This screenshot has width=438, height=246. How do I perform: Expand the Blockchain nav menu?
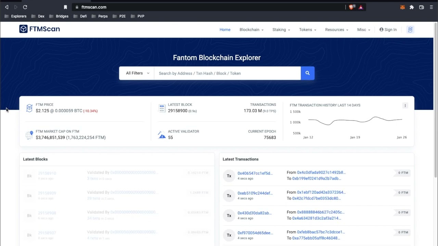pyautogui.click(x=252, y=30)
